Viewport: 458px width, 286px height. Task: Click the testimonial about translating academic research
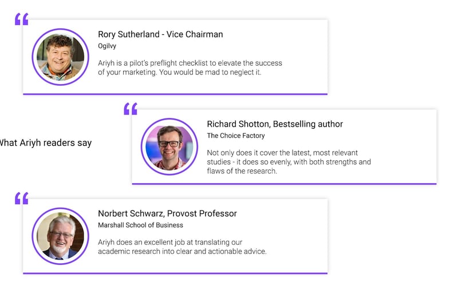(x=182, y=247)
